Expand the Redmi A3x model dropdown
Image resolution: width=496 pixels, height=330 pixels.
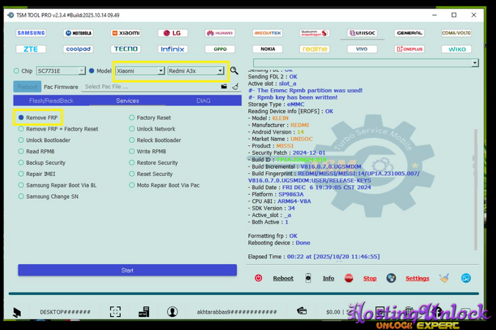click(x=219, y=71)
